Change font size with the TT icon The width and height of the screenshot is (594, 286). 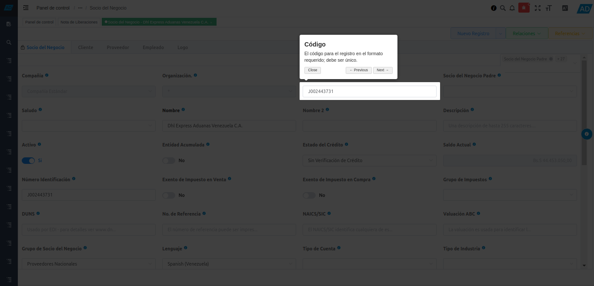coord(549,8)
